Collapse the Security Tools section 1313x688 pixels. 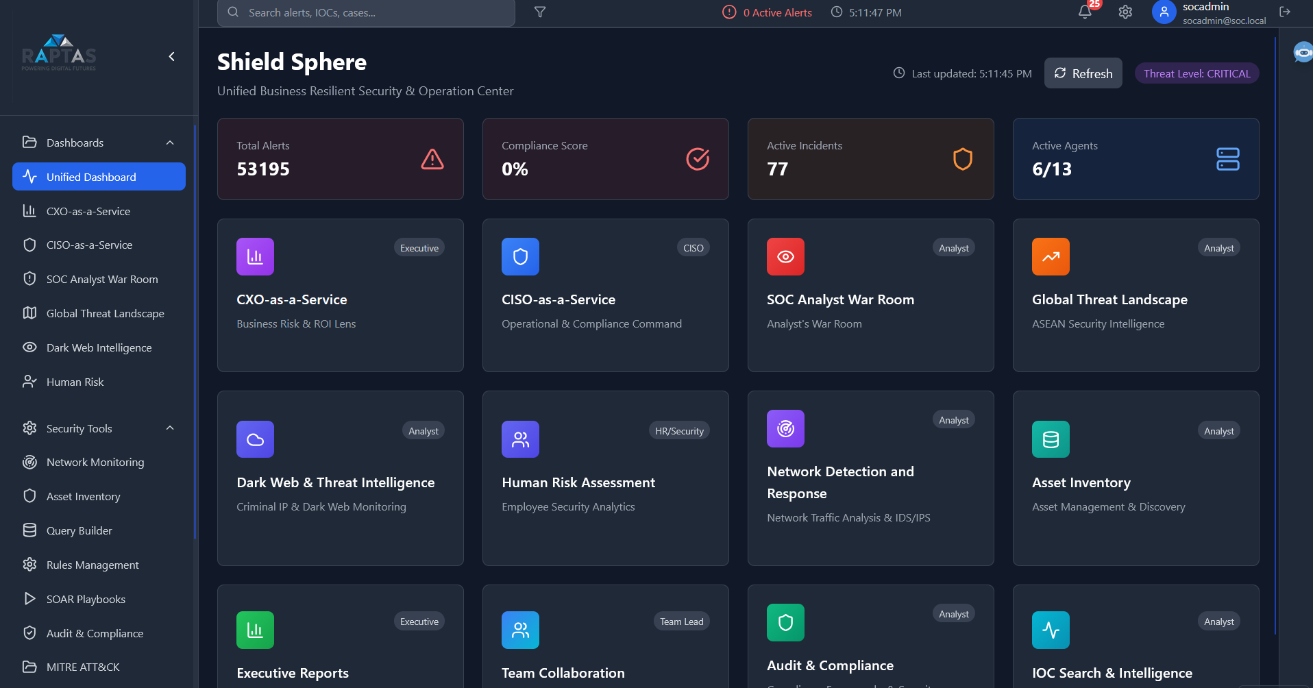(x=170, y=428)
